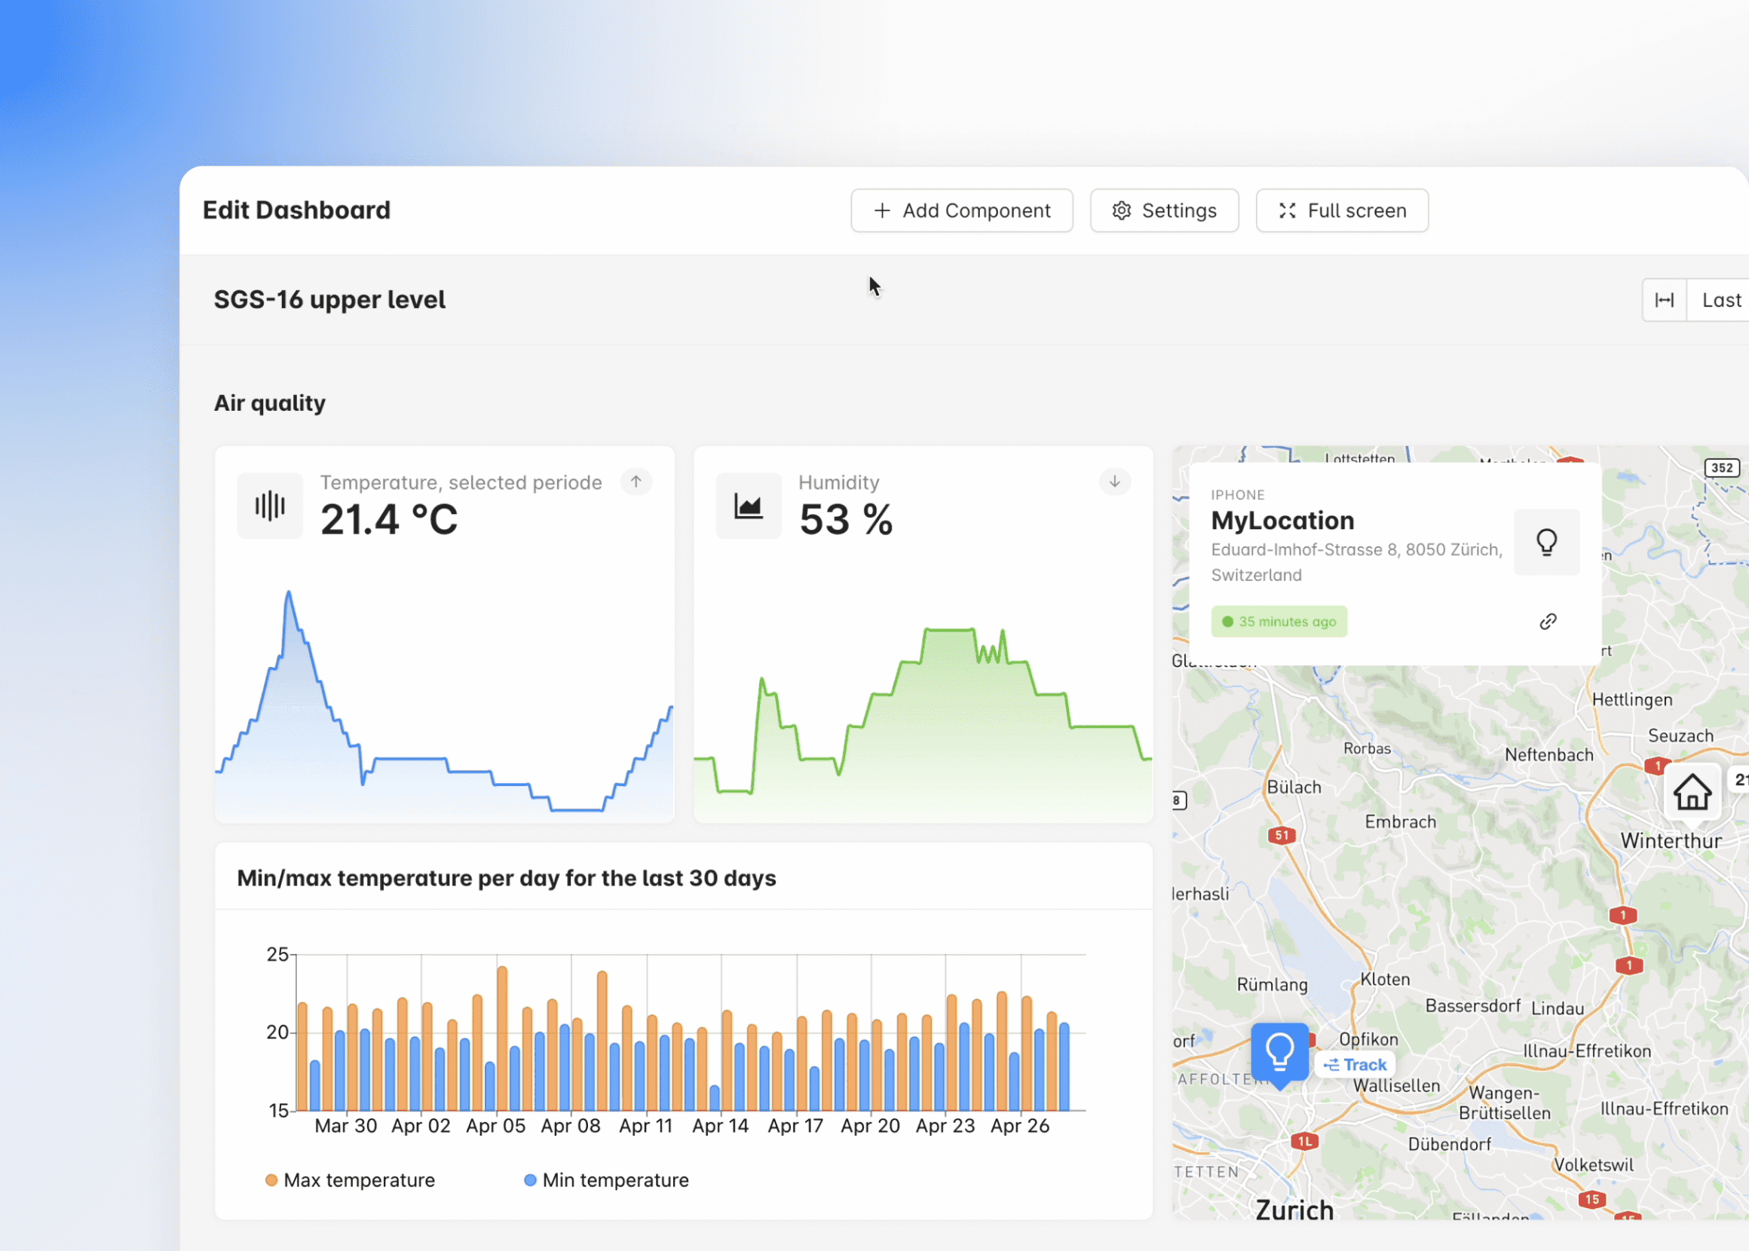Viewport: 1749px width, 1251px height.
Task: Click the home icon near Winterthur on the map
Action: click(1692, 791)
